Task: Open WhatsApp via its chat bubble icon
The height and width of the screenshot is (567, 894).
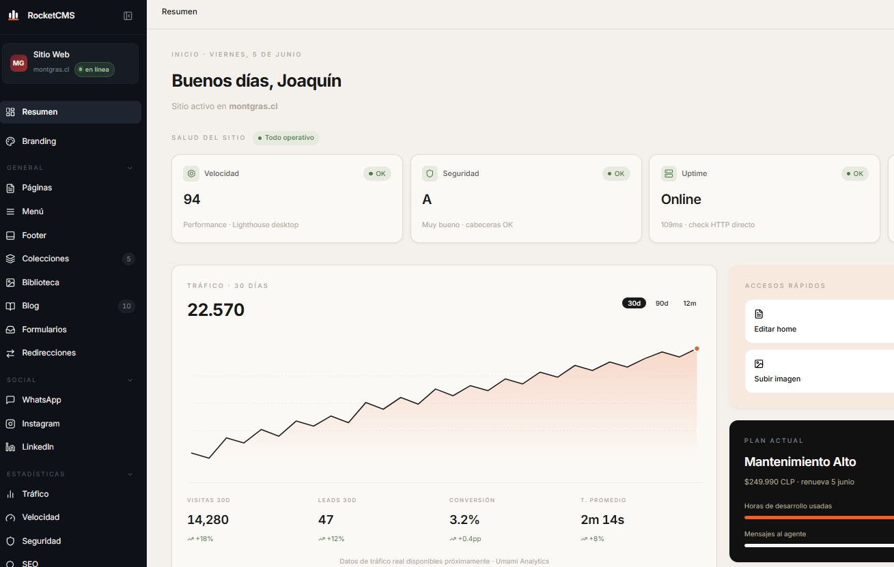Action: [10, 400]
